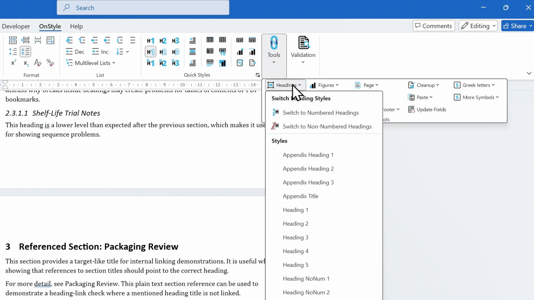The width and height of the screenshot is (534, 300).
Task: Select Heading NoNum 2 style
Action: (x=324, y=292)
